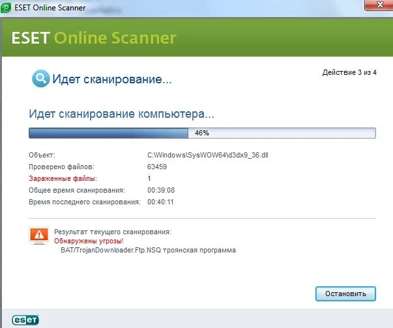This screenshot has width=393, height=328.
Task: Select the 'Идет сканирование...' heading
Action: [x=112, y=79]
